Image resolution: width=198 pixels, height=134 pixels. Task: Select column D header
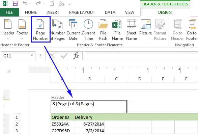(x=140, y=79)
